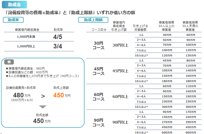The width and height of the screenshot is (204, 134).
Task: Click the 事業場規模30人未満の事業者 column header
Action: click(x=190, y=26)
